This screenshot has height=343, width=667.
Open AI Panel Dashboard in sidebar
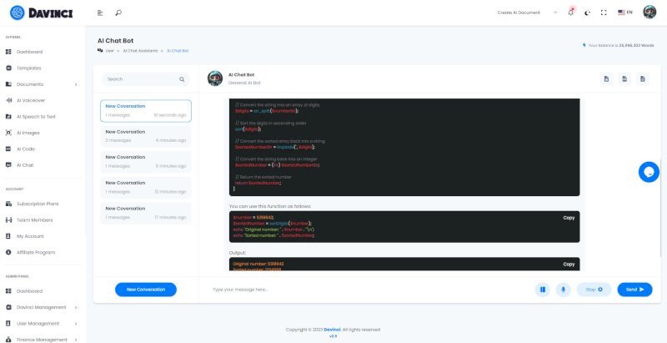29,52
